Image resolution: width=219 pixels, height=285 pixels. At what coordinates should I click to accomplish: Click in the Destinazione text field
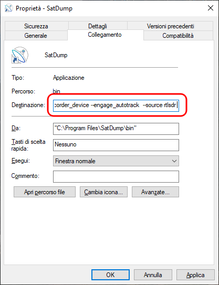point(116,105)
